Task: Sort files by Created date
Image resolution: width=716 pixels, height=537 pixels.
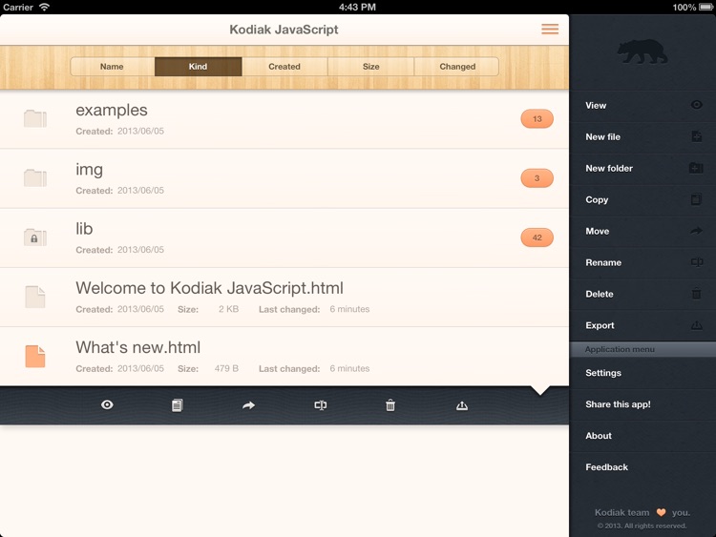Action: [284, 67]
